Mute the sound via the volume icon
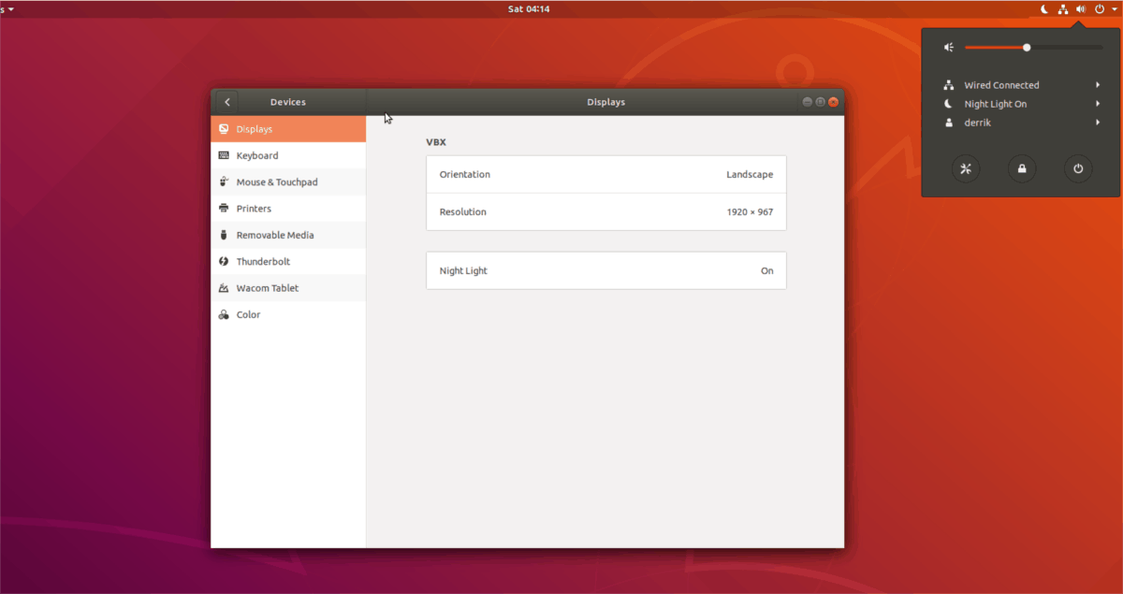 coord(948,47)
